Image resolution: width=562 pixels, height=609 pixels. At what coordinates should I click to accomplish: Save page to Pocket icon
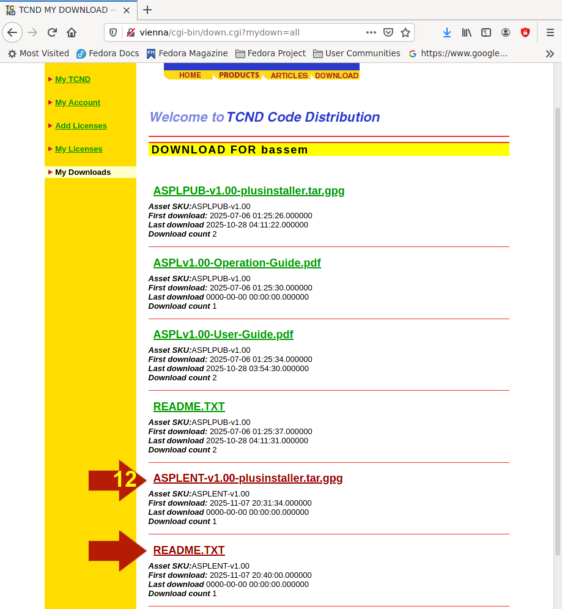point(388,32)
